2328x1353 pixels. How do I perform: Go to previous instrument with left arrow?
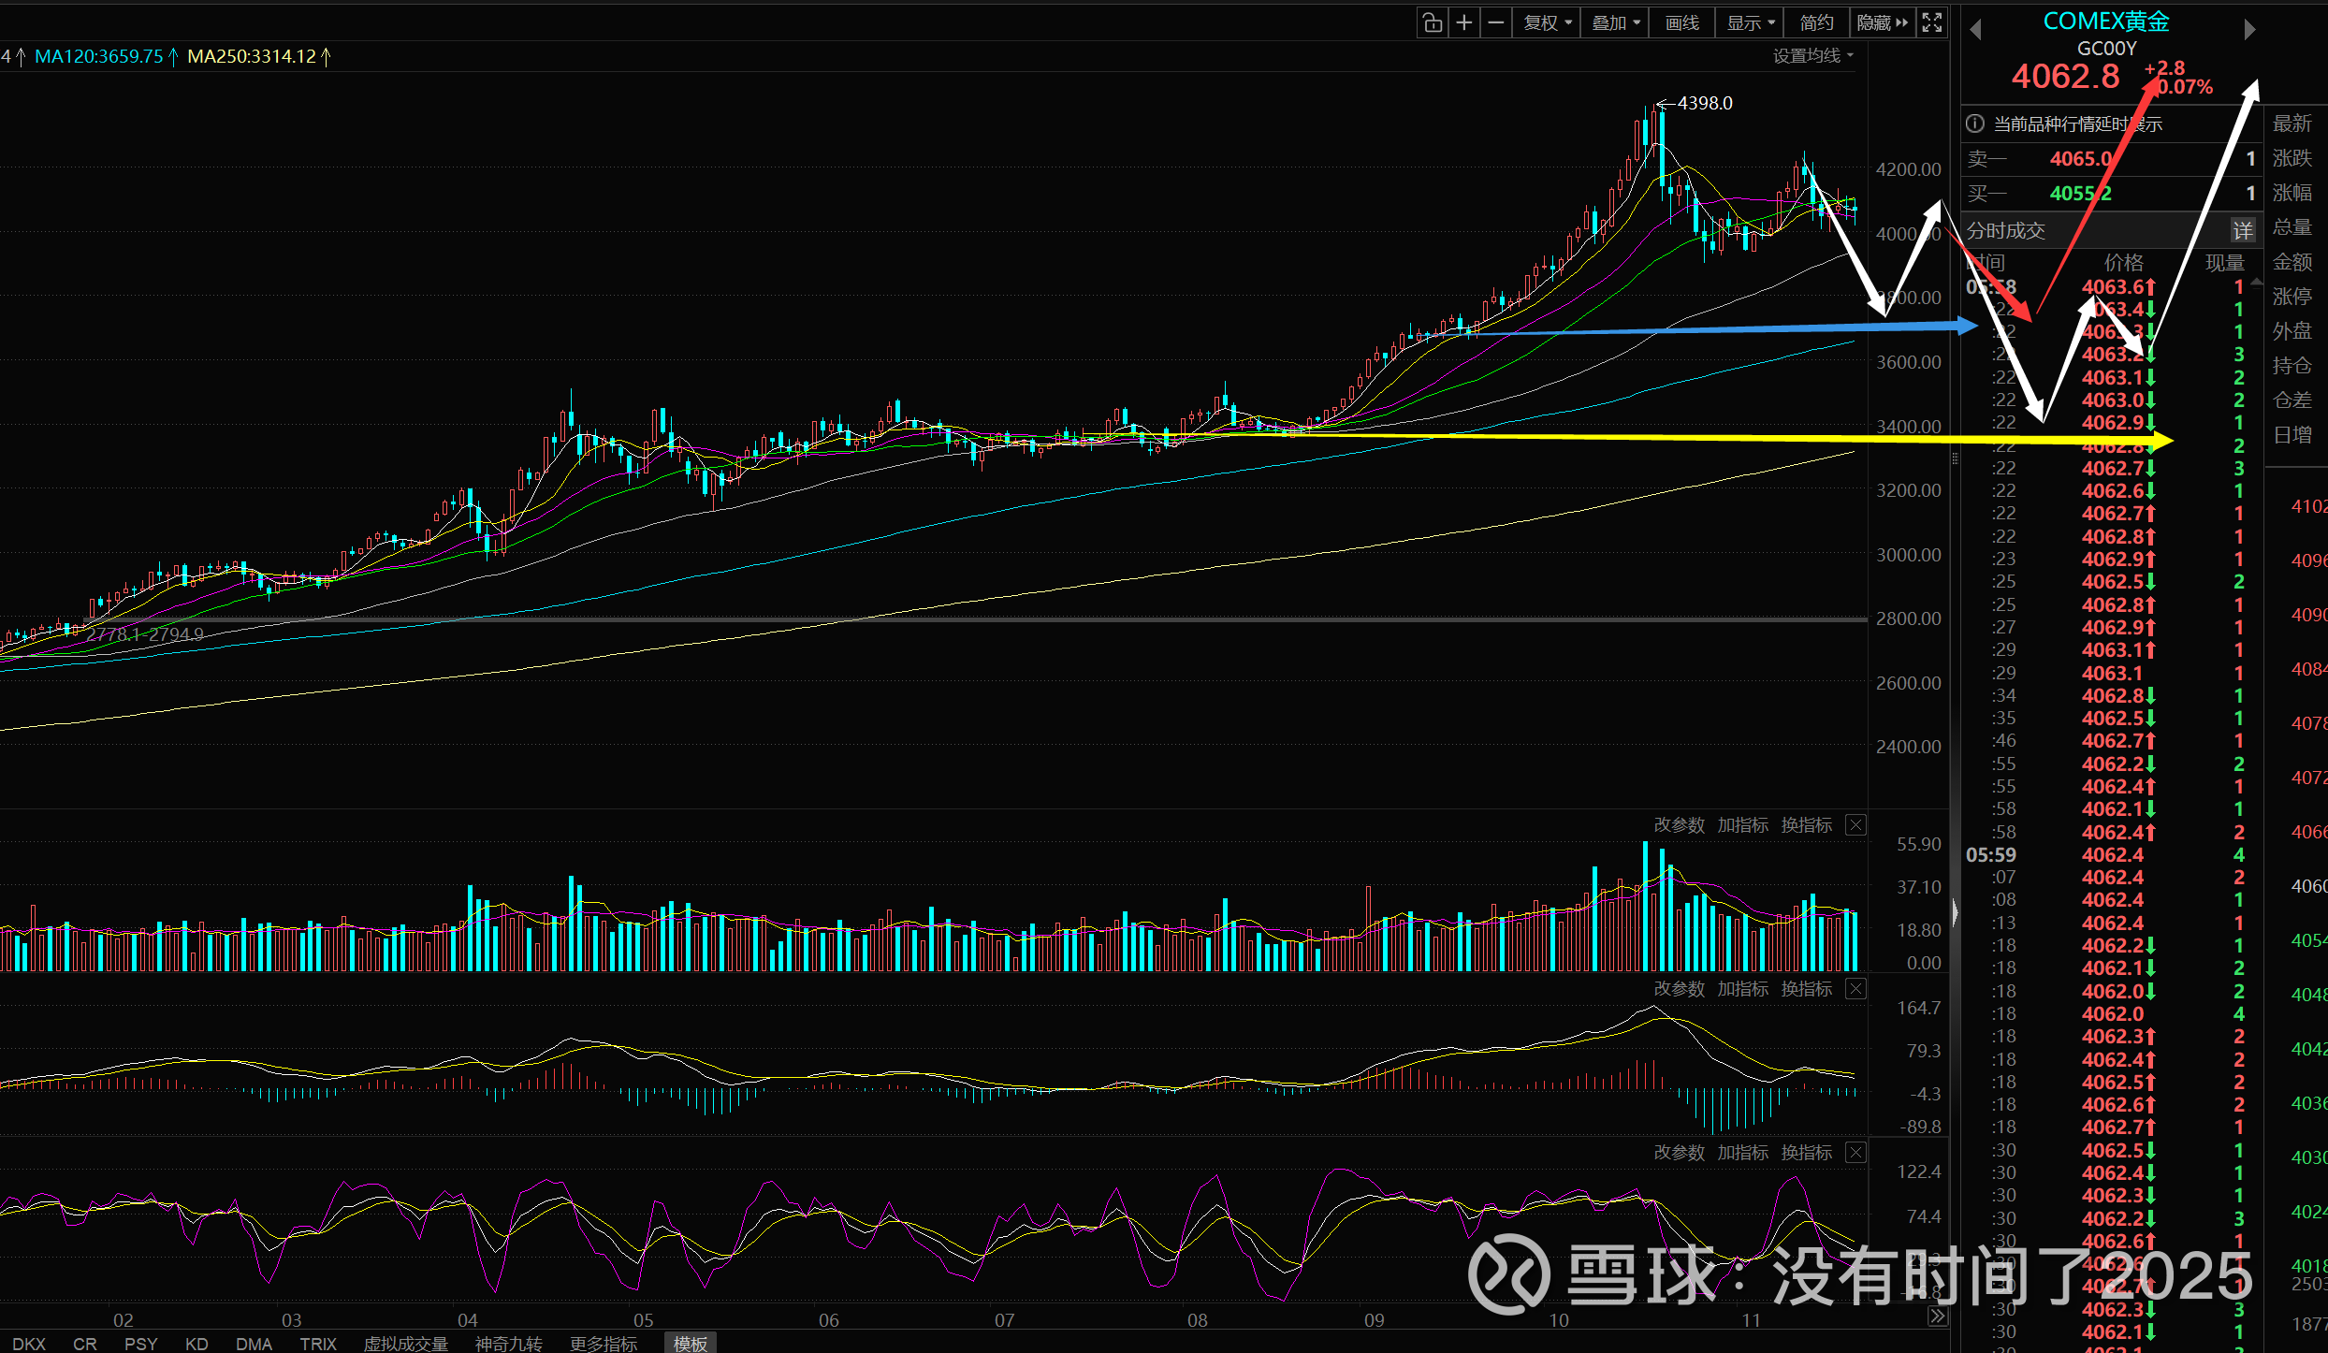[x=1975, y=30]
